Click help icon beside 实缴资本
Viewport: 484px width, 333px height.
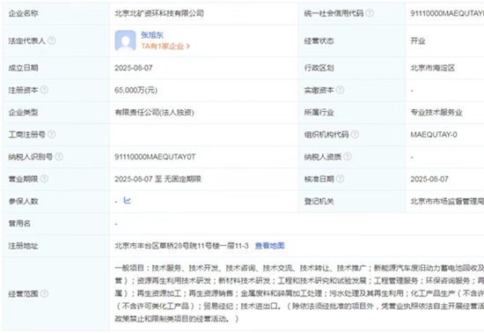341,90
